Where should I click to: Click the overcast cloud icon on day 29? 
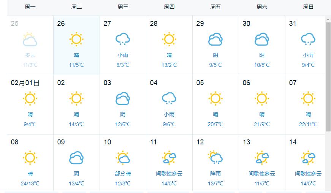pyautogui.click(x=215, y=39)
